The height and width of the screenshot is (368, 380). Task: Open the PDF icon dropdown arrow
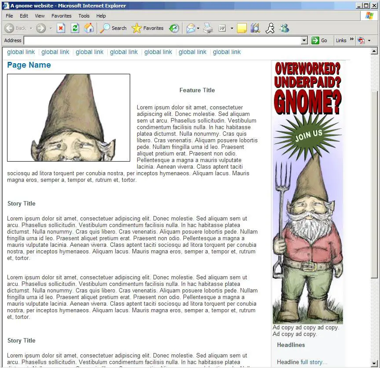[369, 40]
